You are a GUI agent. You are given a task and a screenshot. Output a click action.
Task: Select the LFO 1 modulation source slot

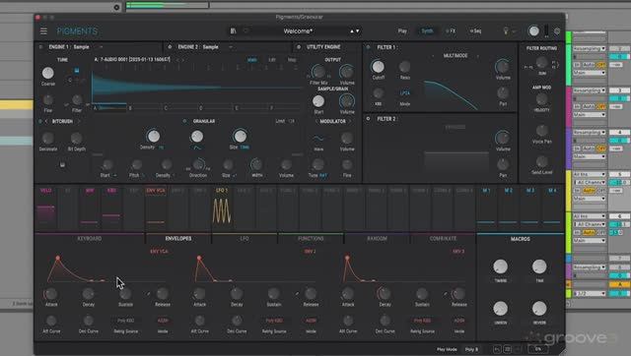[x=222, y=208]
